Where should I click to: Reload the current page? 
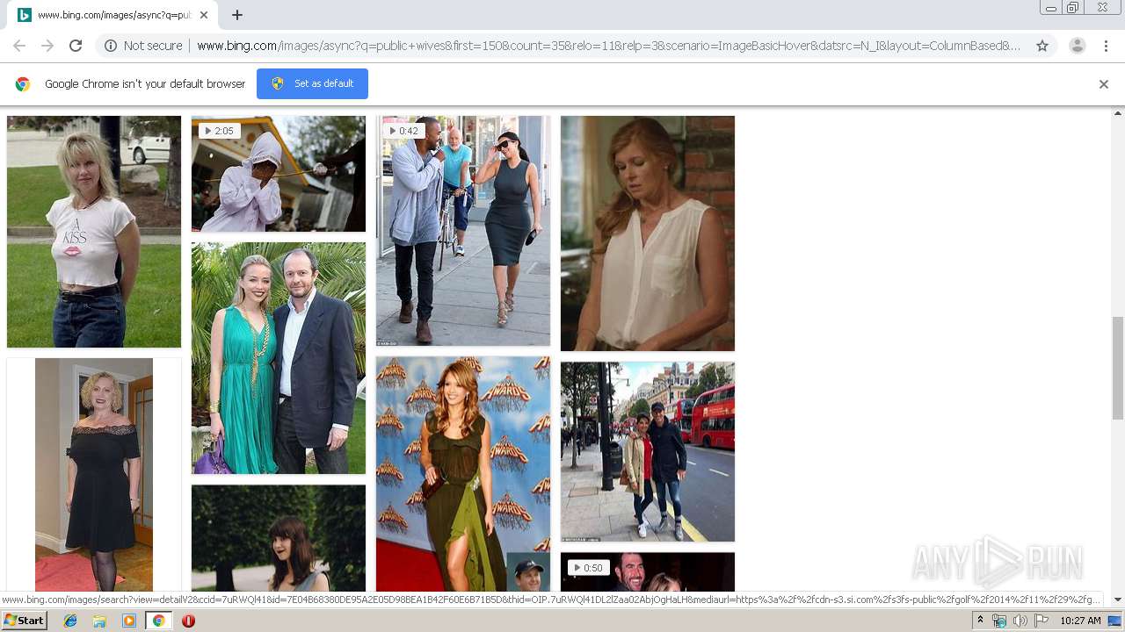coord(76,46)
